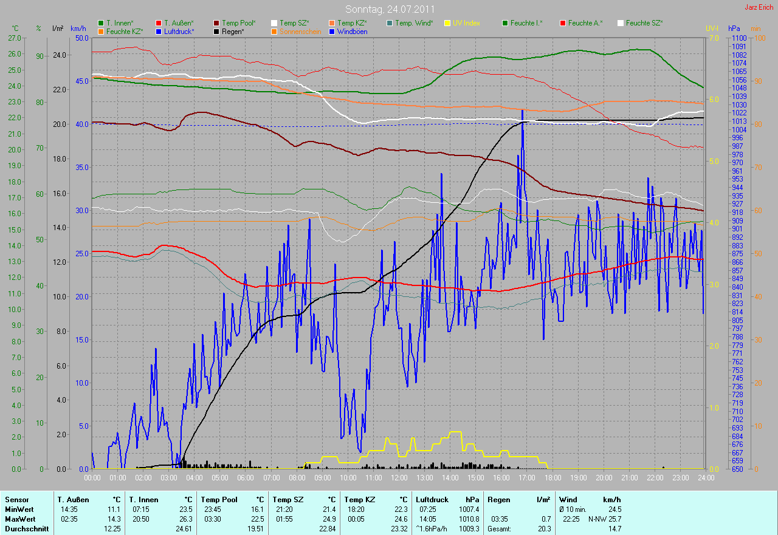Click the Luftdruck maximum '1010.8'
The width and height of the screenshot is (778, 535).
[x=469, y=519]
